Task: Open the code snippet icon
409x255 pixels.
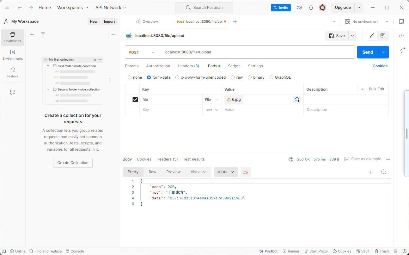Action: coord(401,36)
